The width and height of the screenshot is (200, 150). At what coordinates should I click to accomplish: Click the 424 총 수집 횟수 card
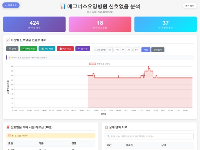[x=34, y=24]
